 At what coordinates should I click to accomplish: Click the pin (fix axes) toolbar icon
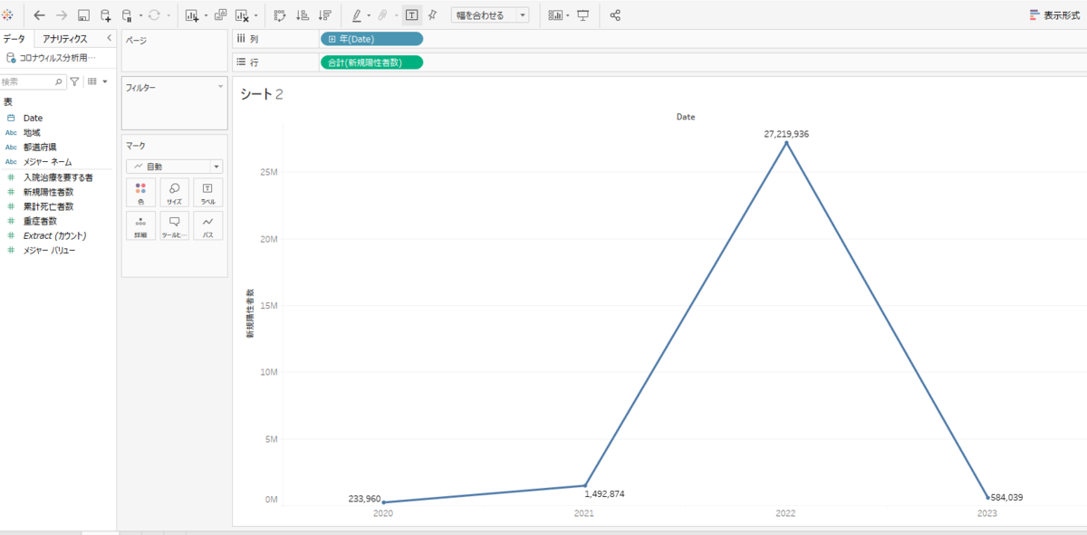tap(433, 15)
